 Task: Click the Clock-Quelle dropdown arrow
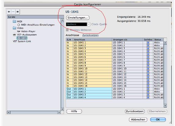89,24
